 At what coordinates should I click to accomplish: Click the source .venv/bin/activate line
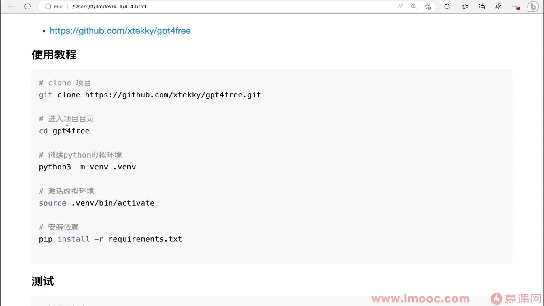pyautogui.click(x=96, y=203)
